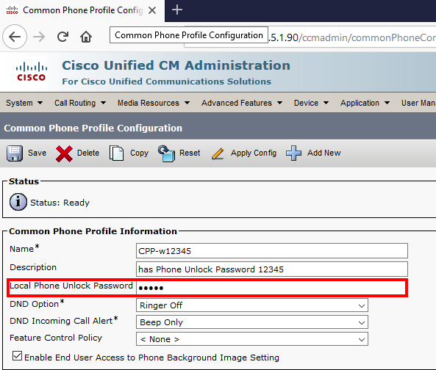Open the Advanced Features menu

[x=242, y=103]
